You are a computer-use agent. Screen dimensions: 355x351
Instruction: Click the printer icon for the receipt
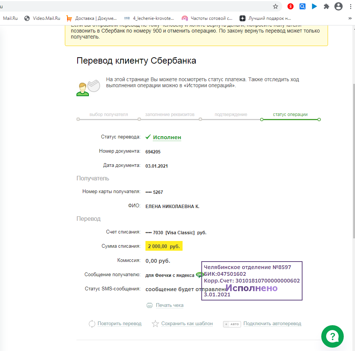pyautogui.click(x=150, y=305)
